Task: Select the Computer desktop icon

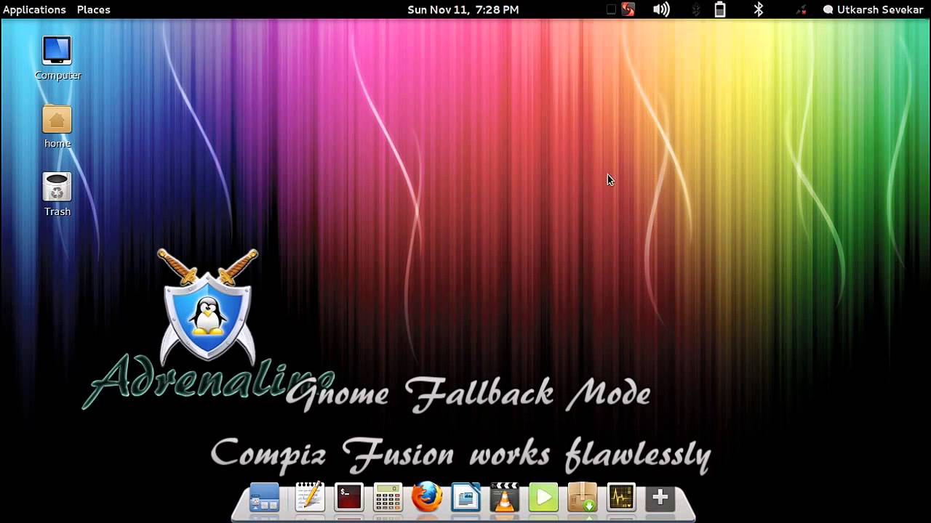Action: click(x=57, y=58)
